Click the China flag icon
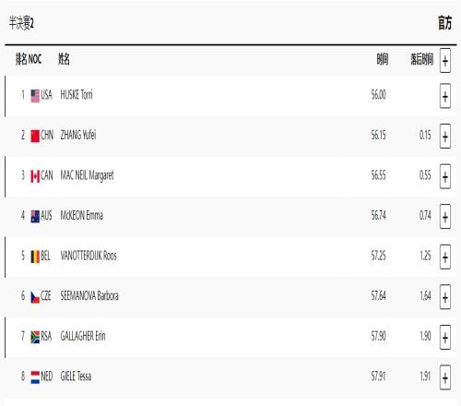 point(35,136)
